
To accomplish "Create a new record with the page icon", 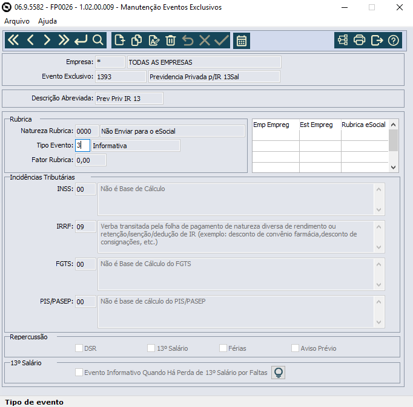I will tap(119, 41).
